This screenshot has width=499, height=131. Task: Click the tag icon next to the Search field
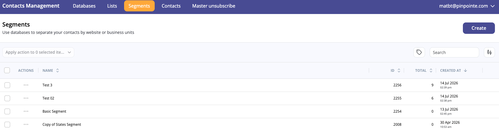[419, 53]
